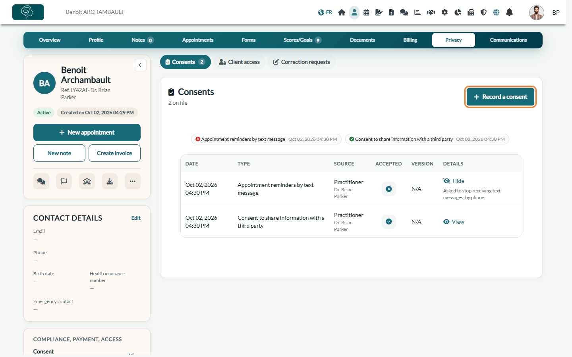Viewport: 572px width, 357px height.
Task: Open notifications bell icon
Action: click(x=509, y=12)
